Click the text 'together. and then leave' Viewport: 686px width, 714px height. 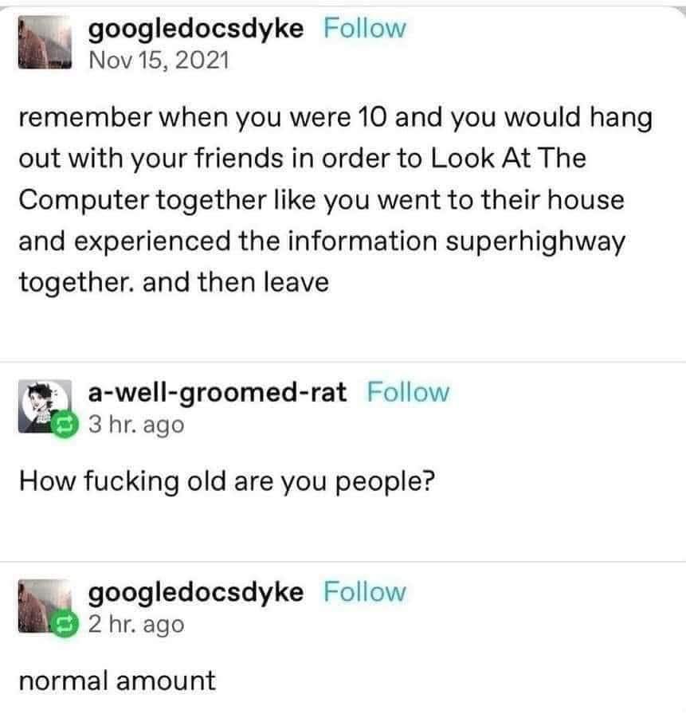point(174,282)
